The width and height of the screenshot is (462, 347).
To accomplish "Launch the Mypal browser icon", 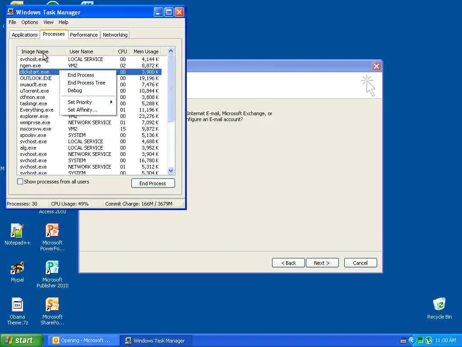I will [x=17, y=272].
